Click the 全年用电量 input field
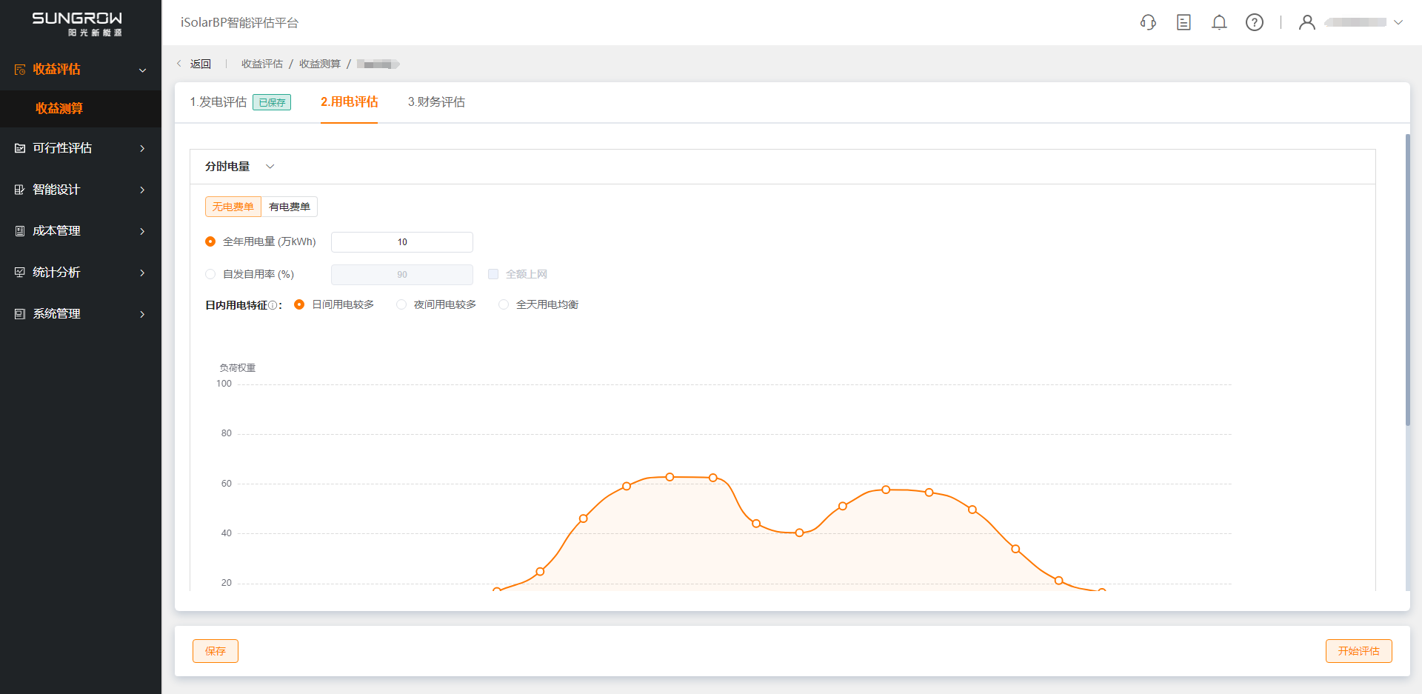 click(x=402, y=242)
